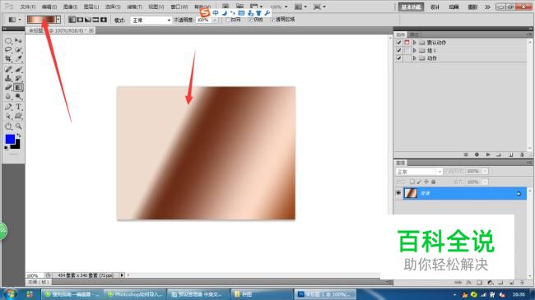
Task: Select the Zoom tool
Action: coord(18,127)
